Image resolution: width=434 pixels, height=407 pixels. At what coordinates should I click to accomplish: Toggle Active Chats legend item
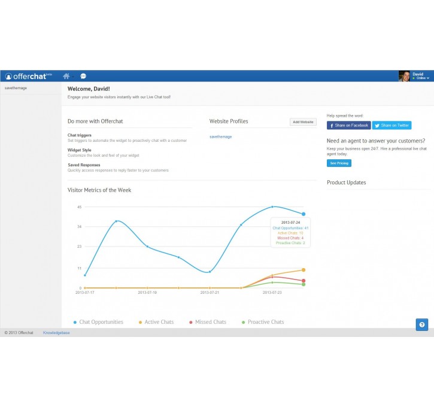pyautogui.click(x=156, y=322)
